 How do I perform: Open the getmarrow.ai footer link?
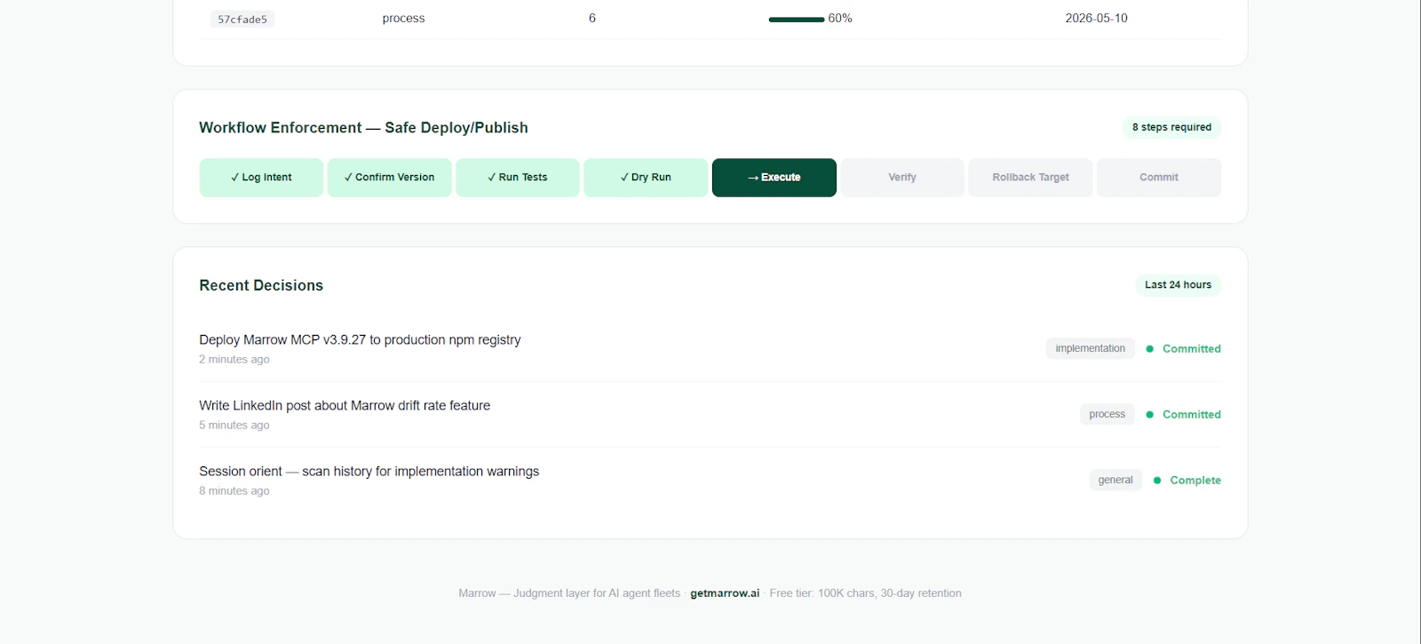tap(725, 593)
